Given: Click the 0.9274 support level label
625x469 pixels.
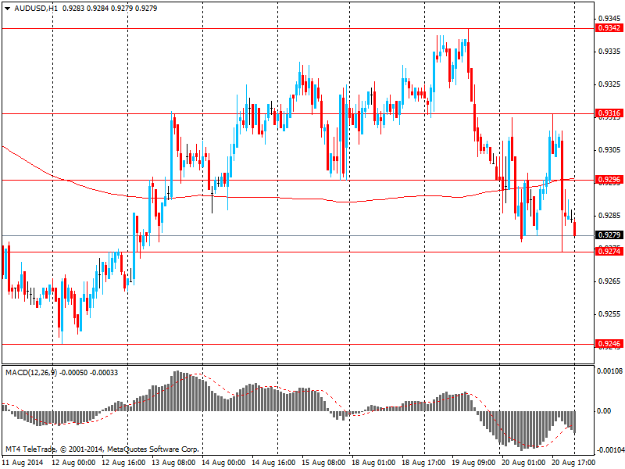Looking at the screenshot, I should pos(609,252).
